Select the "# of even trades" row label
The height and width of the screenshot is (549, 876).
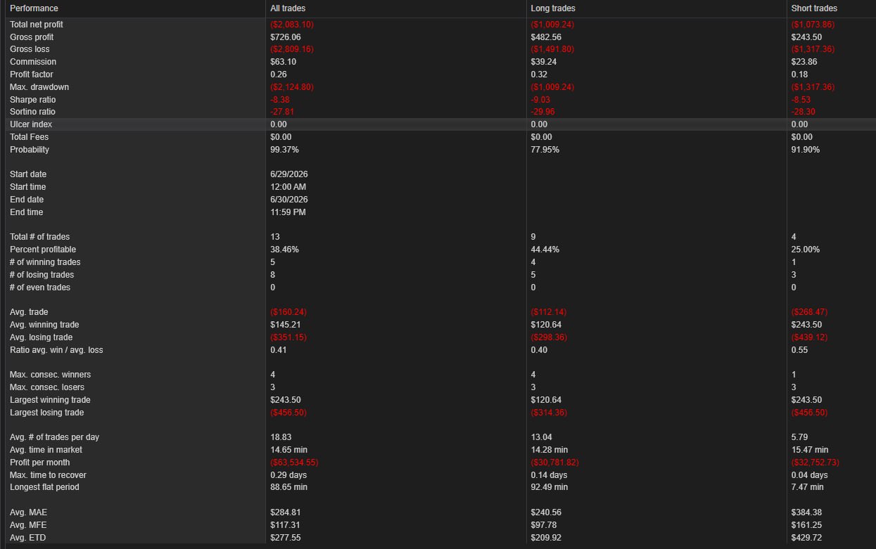pyautogui.click(x=40, y=288)
